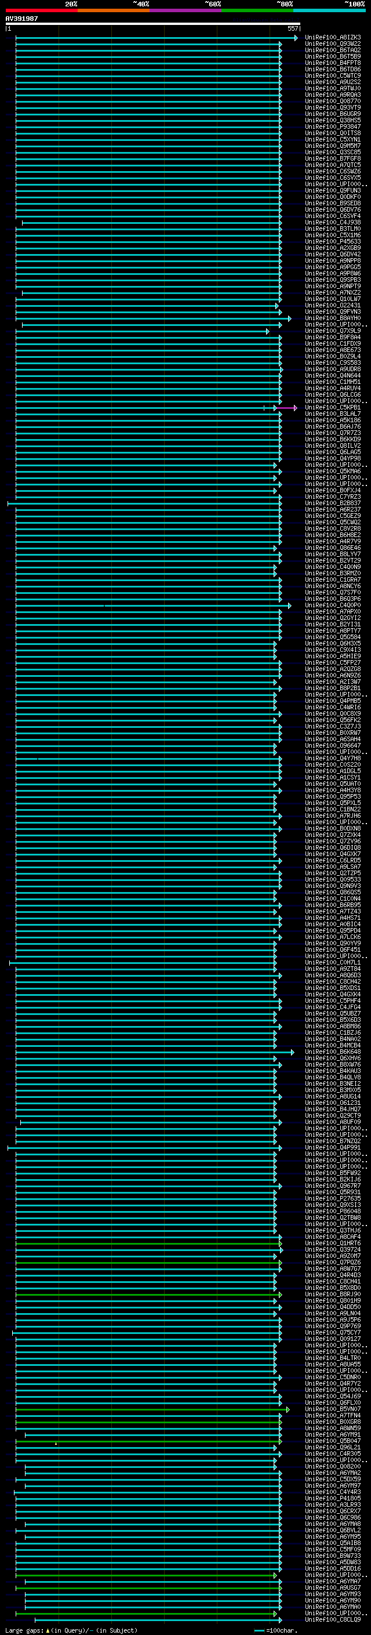Open the UniRef100_C5WTC9 hit
Screen dimensions: 371x1635
point(333,75)
